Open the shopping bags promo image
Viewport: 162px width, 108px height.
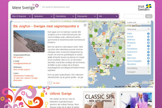pos(136,100)
